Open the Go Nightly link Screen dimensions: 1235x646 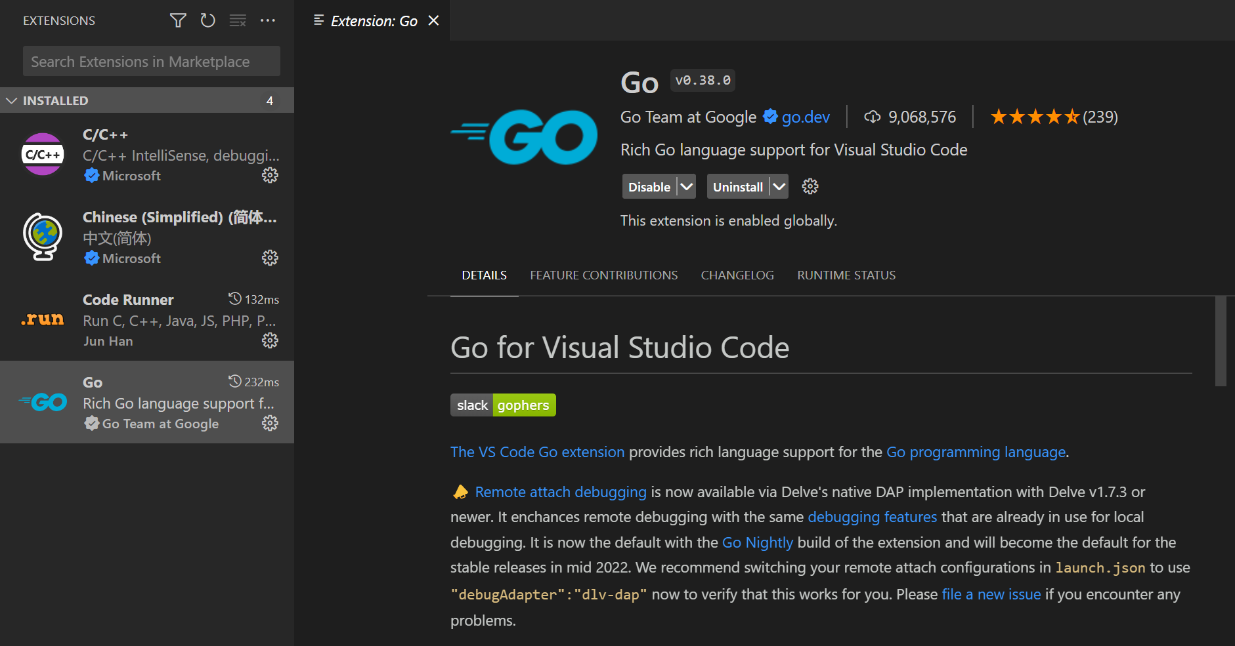tap(758, 542)
